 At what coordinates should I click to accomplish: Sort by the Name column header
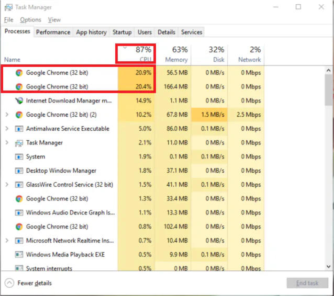(x=12, y=60)
